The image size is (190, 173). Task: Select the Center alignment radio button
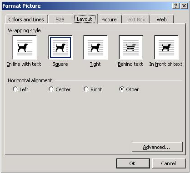coord(51,89)
